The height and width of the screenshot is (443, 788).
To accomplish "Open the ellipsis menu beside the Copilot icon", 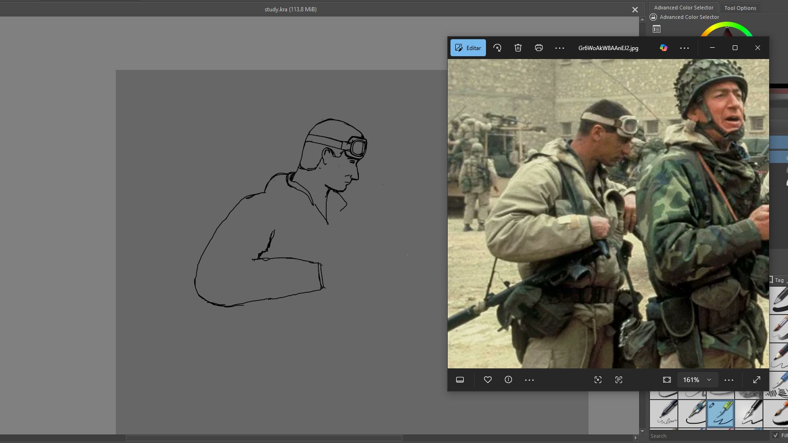I will click(x=684, y=48).
